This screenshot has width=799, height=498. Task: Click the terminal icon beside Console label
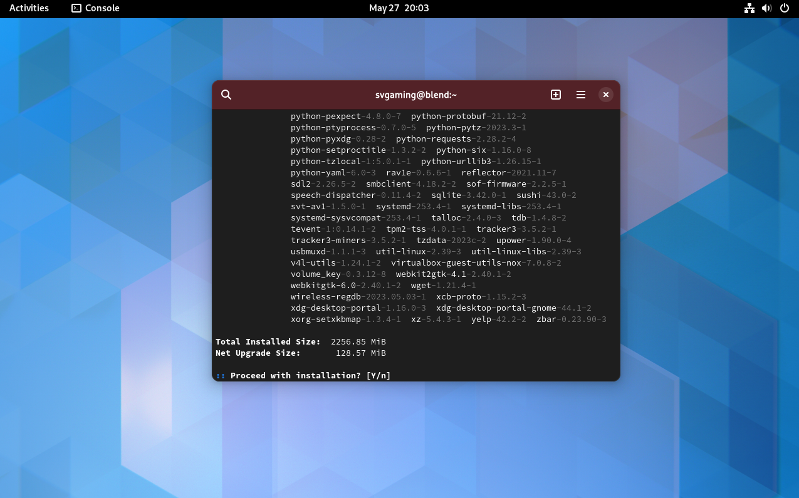(x=76, y=8)
